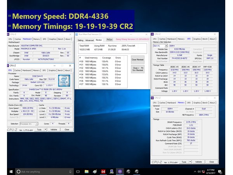
Task: Switch to the Advanced tab in MemTest
Action: (89, 40)
